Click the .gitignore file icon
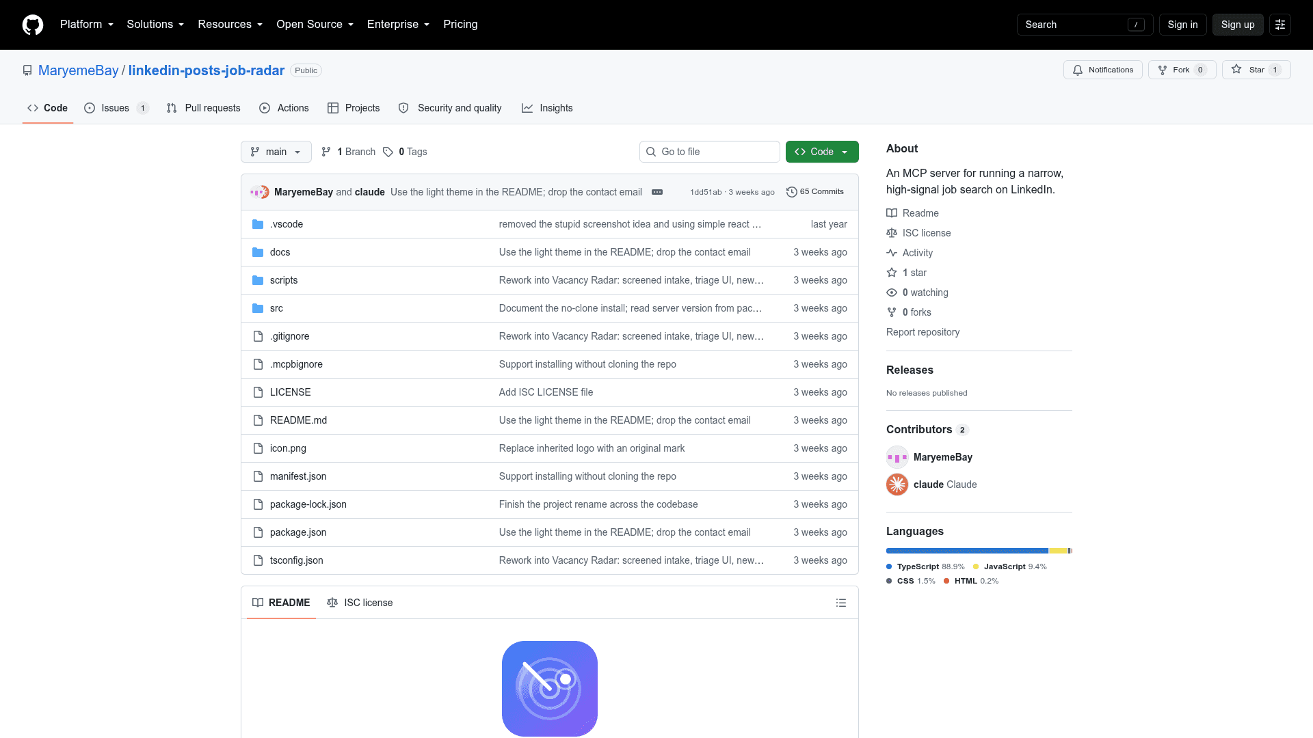The image size is (1313, 738). point(258,336)
